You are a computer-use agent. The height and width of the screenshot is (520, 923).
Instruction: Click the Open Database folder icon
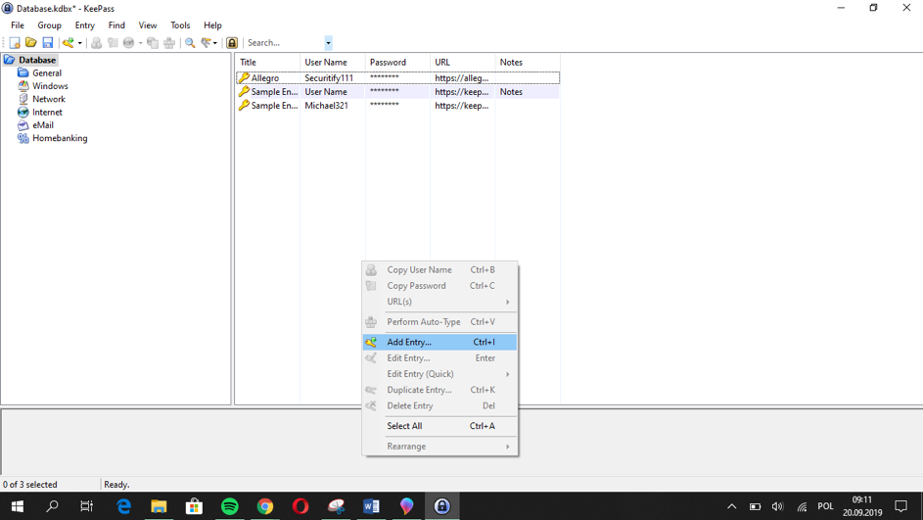[31, 43]
